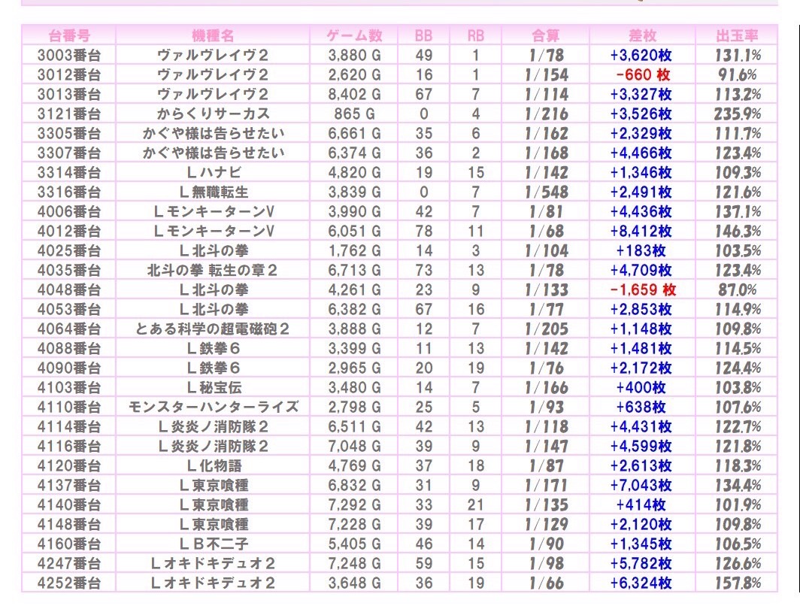Select the 235.9% payout rate cell
Screen dimensions: 800x612
click(x=737, y=114)
